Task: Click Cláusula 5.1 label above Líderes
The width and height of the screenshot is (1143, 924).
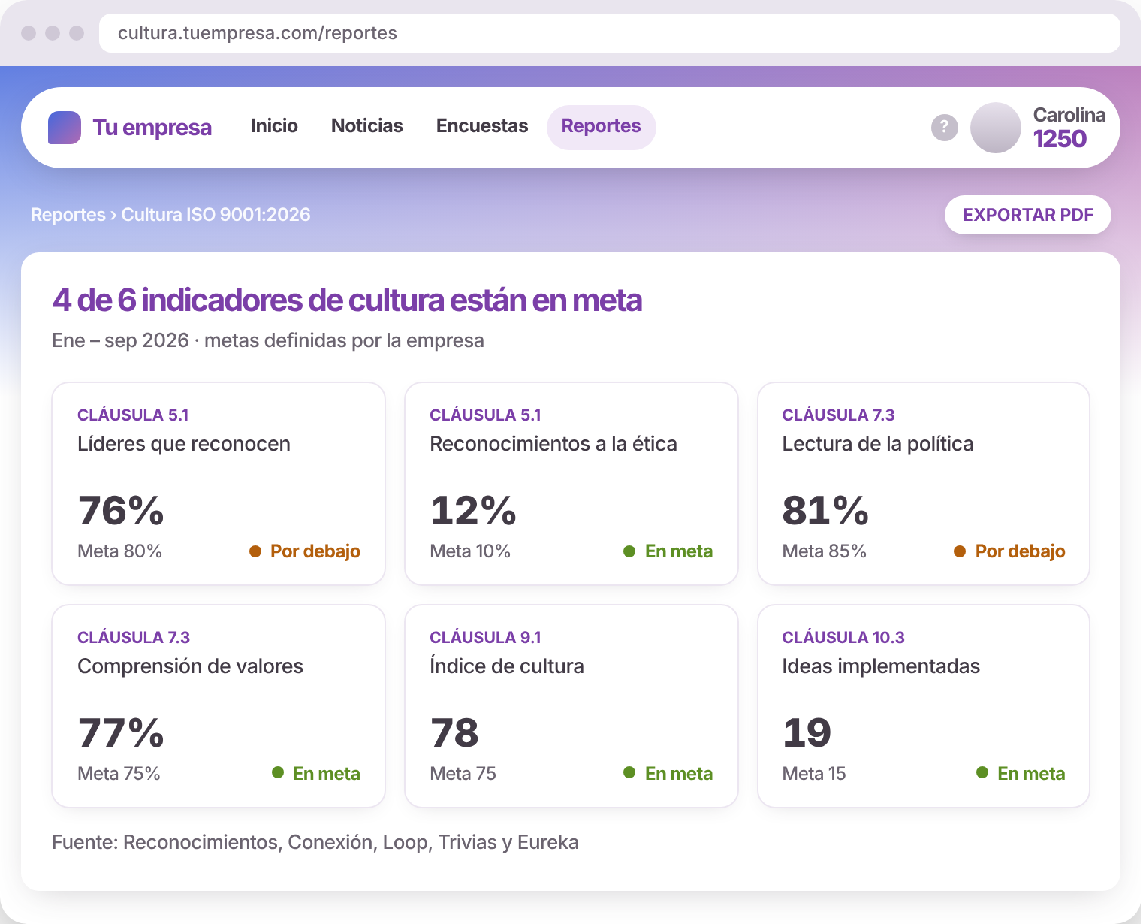Action: coord(133,415)
